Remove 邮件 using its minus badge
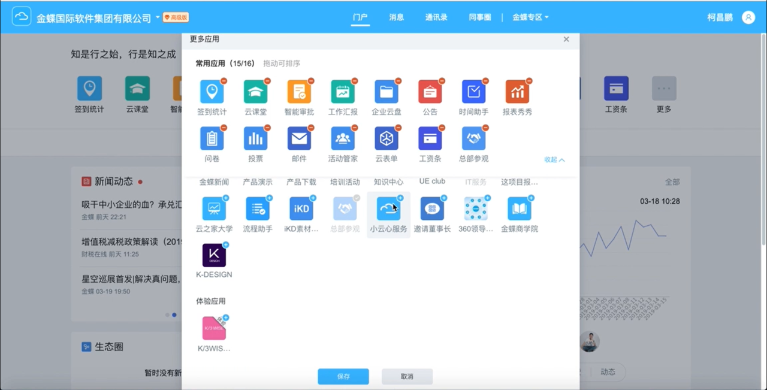The width and height of the screenshot is (767, 390). click(311, 127)
